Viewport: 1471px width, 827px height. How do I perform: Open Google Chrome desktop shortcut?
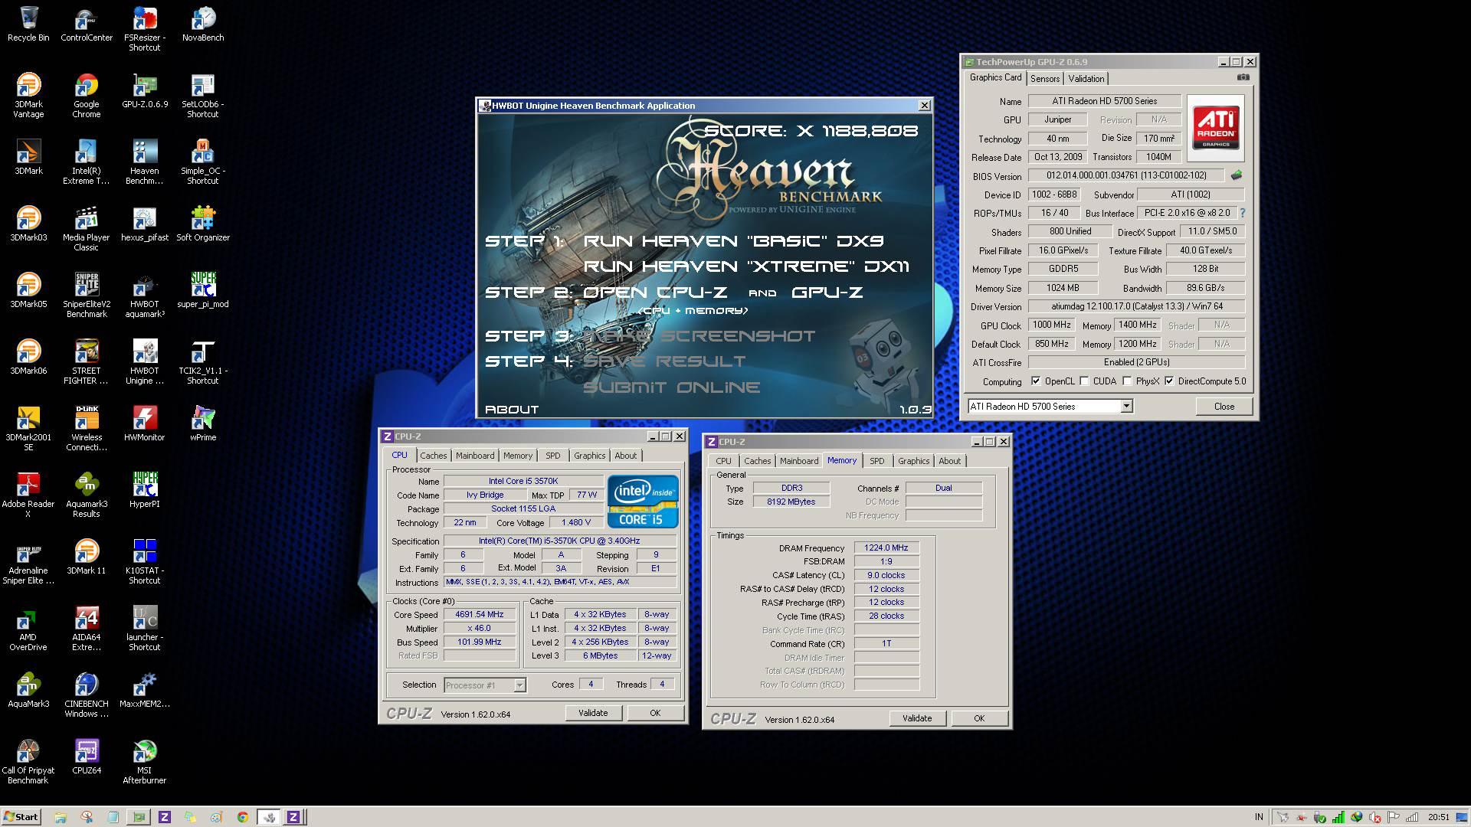pos(87,96)
